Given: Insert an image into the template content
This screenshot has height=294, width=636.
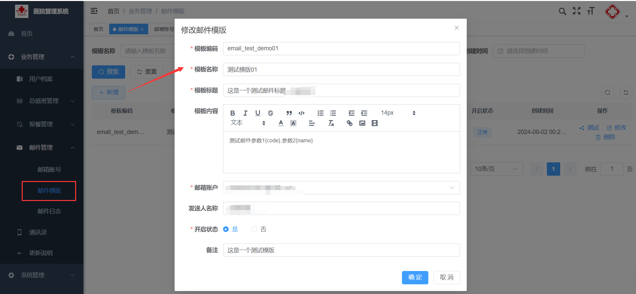Looking at the screenshot, I should (362, 123).
